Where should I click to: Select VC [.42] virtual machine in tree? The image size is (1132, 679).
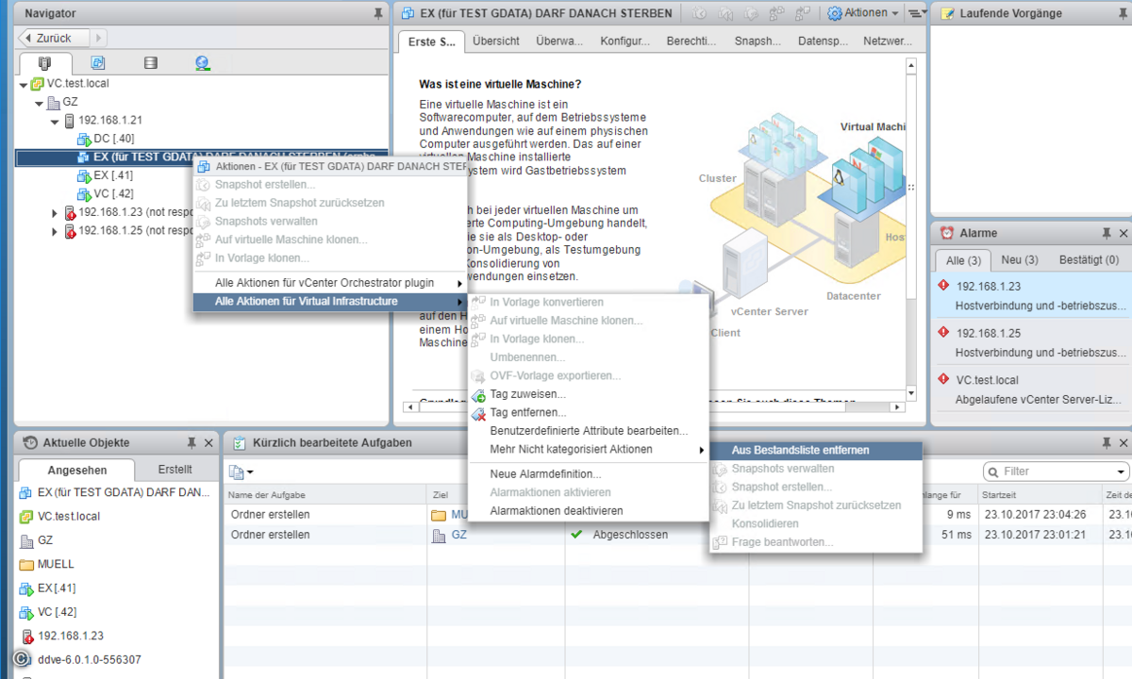(x=113, y=194)
